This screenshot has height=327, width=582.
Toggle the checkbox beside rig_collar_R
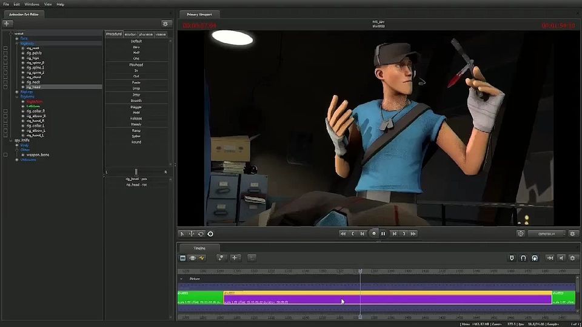click(x=5, y=111)
